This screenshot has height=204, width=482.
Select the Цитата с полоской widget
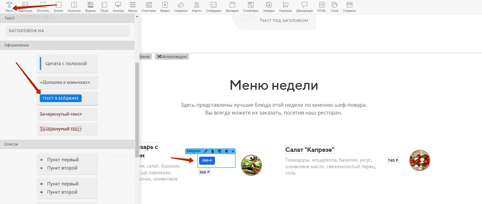coord(67,64)
